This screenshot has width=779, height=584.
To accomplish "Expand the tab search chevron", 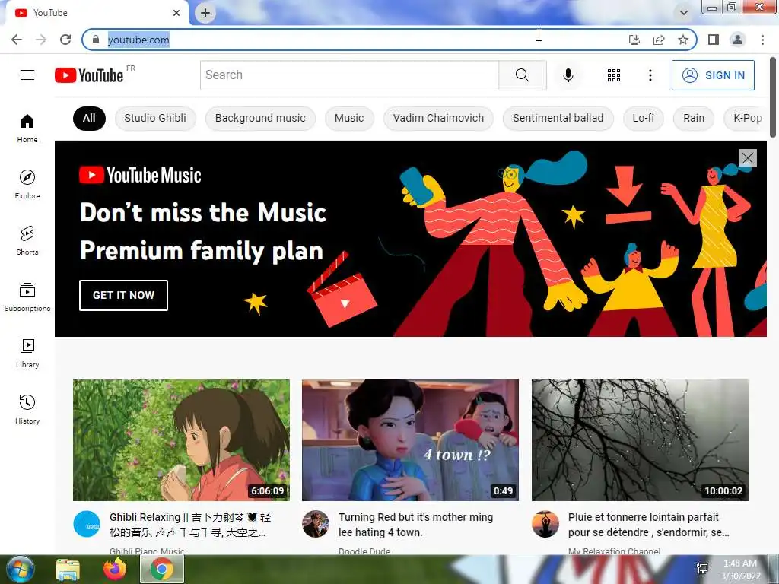I will click(x=684, y=13).
